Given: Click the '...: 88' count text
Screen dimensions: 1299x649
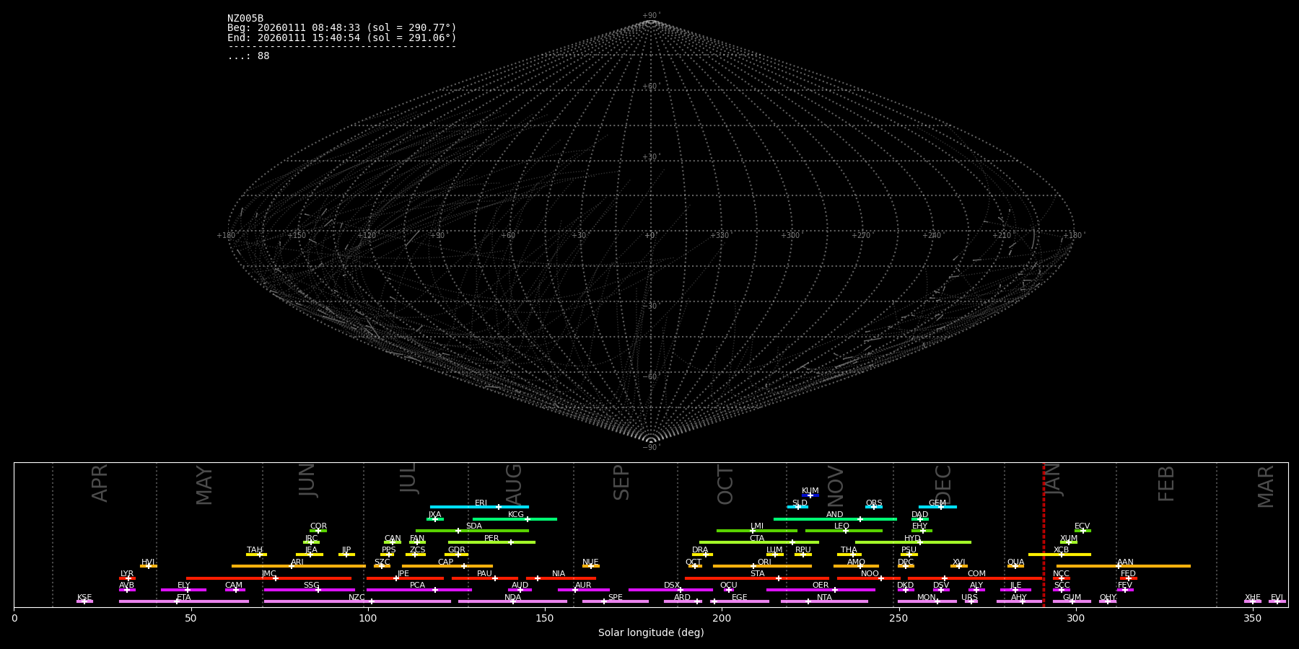Looking at the screenshot, I should coord(248,56).
